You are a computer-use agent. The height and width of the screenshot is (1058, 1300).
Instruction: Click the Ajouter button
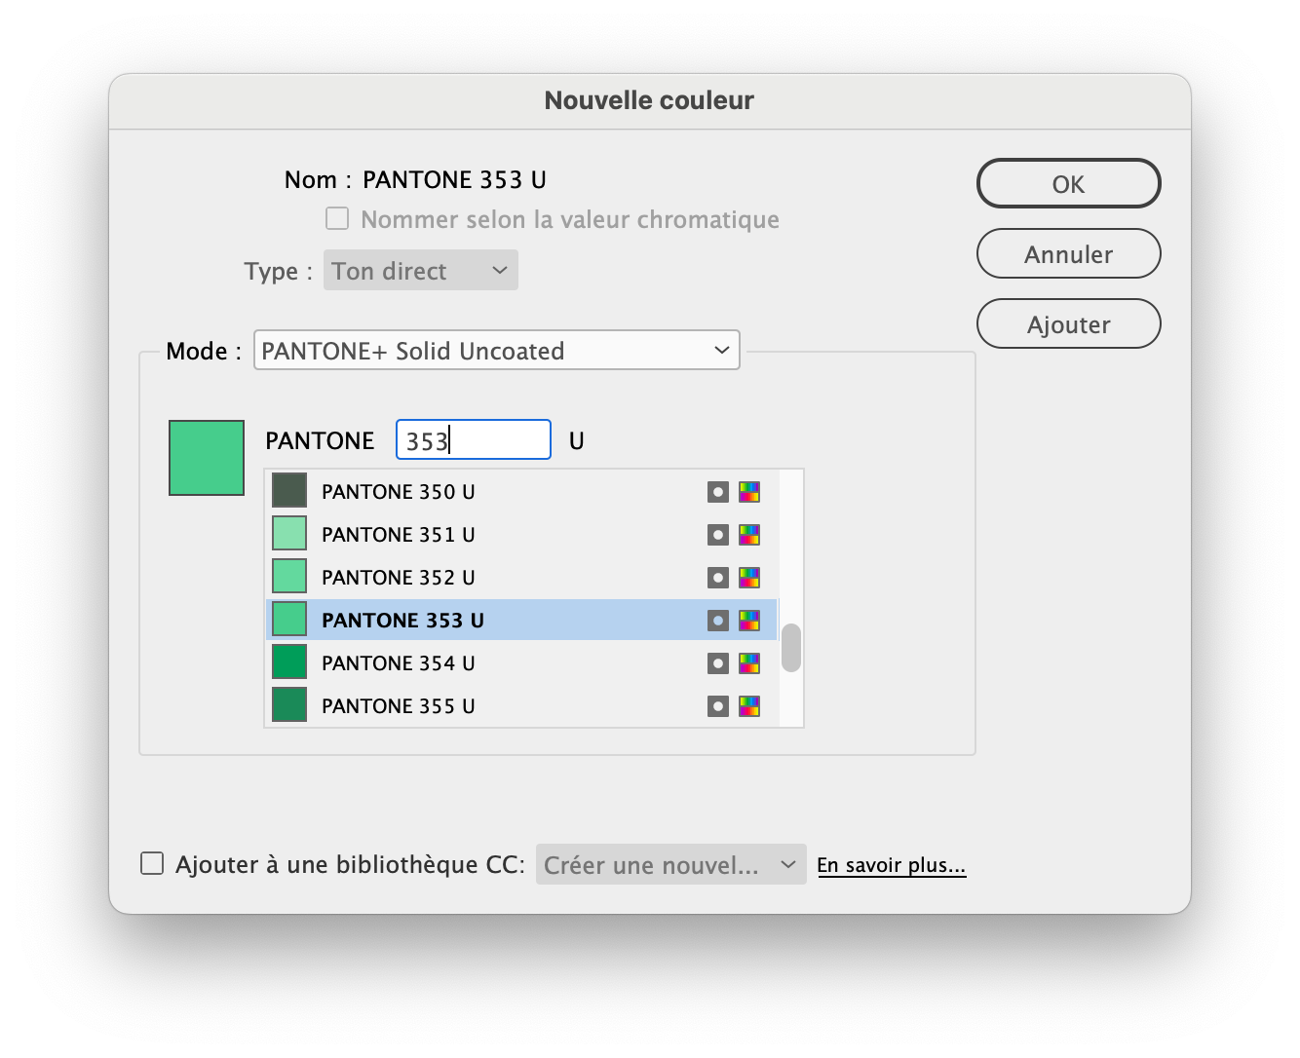coord(1068,323)
